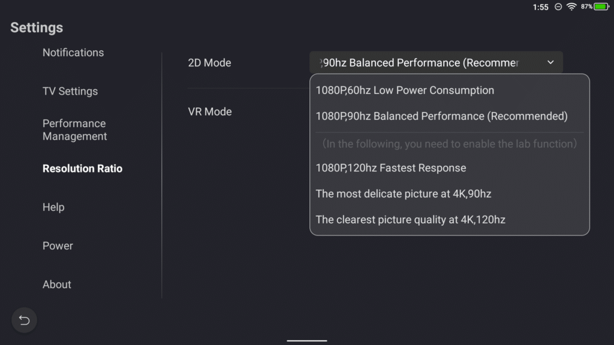Click the do-not-disturb status icon

pyautogui.click(x=558, y=7)
